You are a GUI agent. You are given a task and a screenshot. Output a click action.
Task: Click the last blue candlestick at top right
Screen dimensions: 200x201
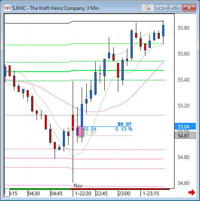[163, 30]
